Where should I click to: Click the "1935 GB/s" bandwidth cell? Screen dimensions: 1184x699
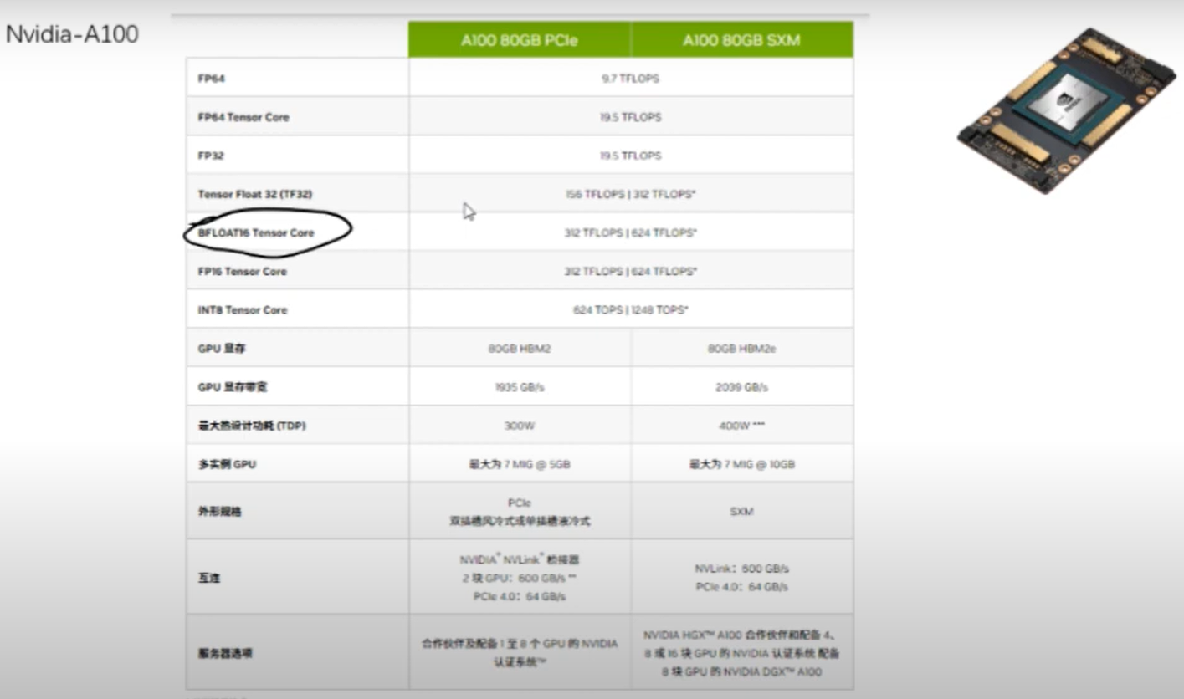[x=520, y=387]
